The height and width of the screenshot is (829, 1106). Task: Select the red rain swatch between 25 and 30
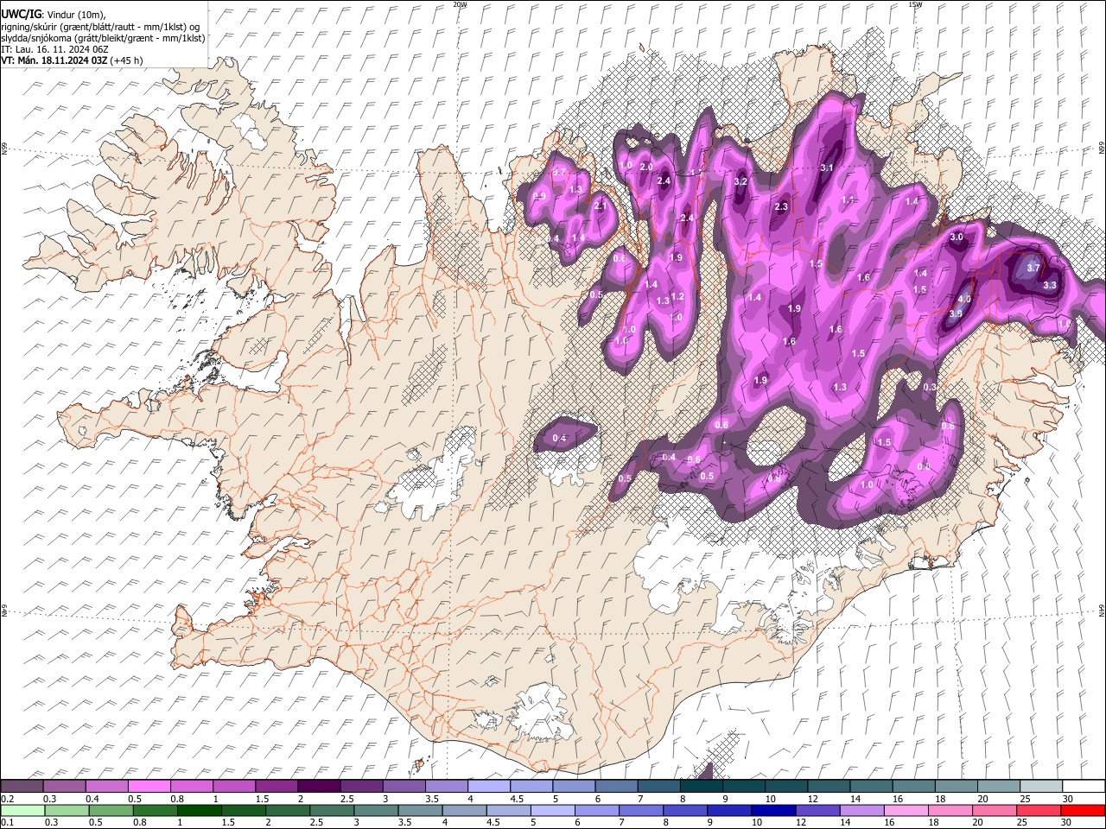tap(1038, 810)
